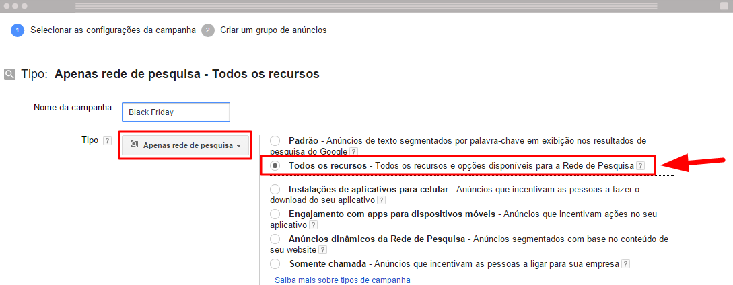Click help icon after Engajamento com apps description

click(313, 225)
